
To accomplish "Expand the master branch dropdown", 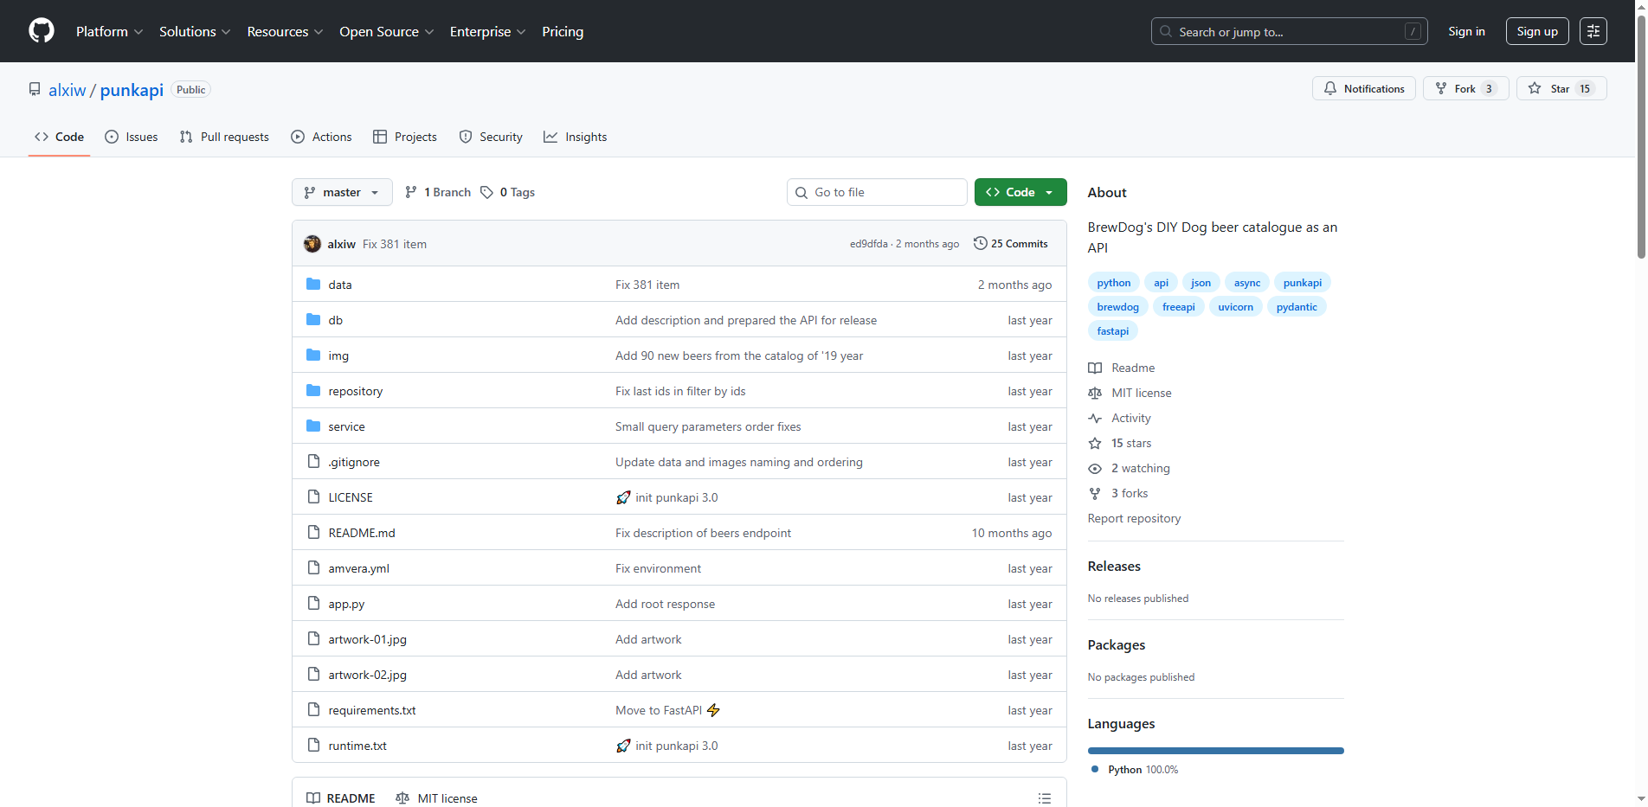I will point(342,192).
